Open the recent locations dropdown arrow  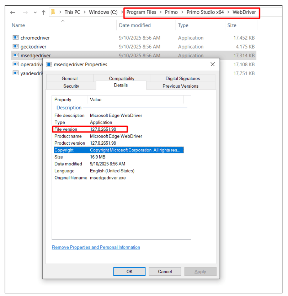tap(35, 12)
